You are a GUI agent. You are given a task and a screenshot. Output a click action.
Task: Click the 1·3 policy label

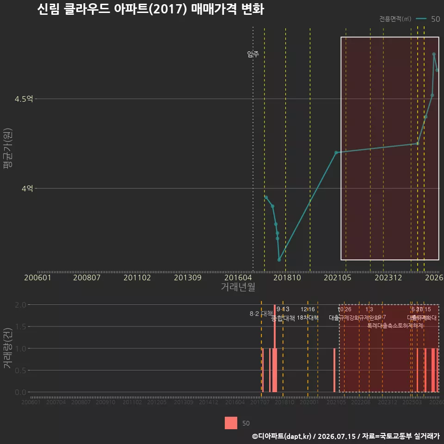(x=369, y=309)
